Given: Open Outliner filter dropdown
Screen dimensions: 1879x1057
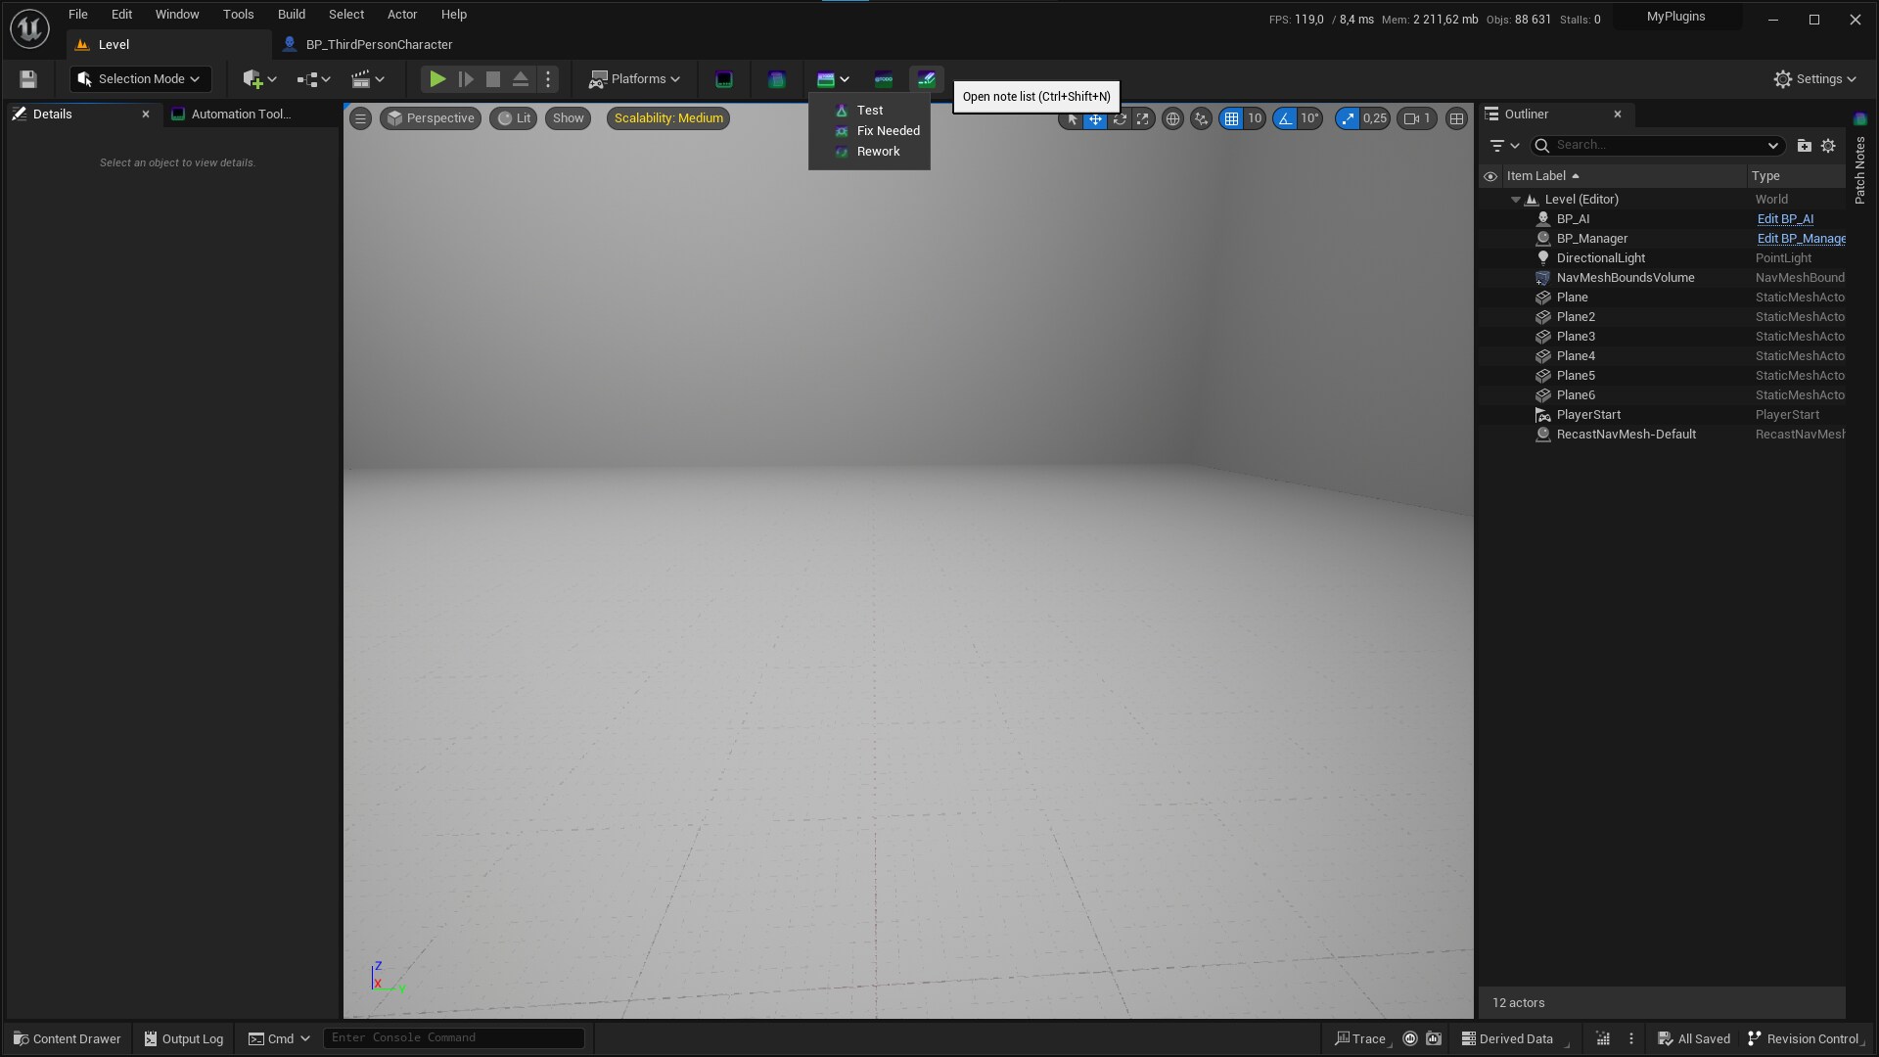Looking at the screenshot, I should [x=1504, y=146].
